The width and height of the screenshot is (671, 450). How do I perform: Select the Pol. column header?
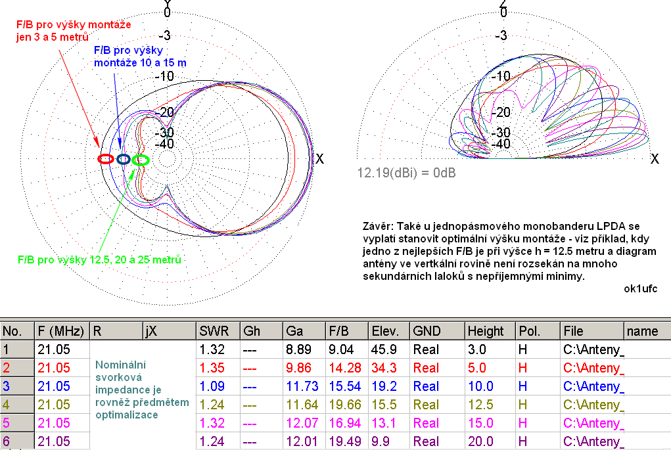pos(530,331)
